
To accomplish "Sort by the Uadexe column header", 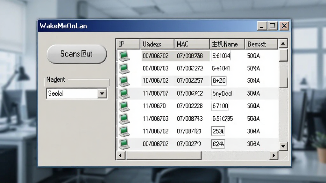I will [x=157, y=44].
